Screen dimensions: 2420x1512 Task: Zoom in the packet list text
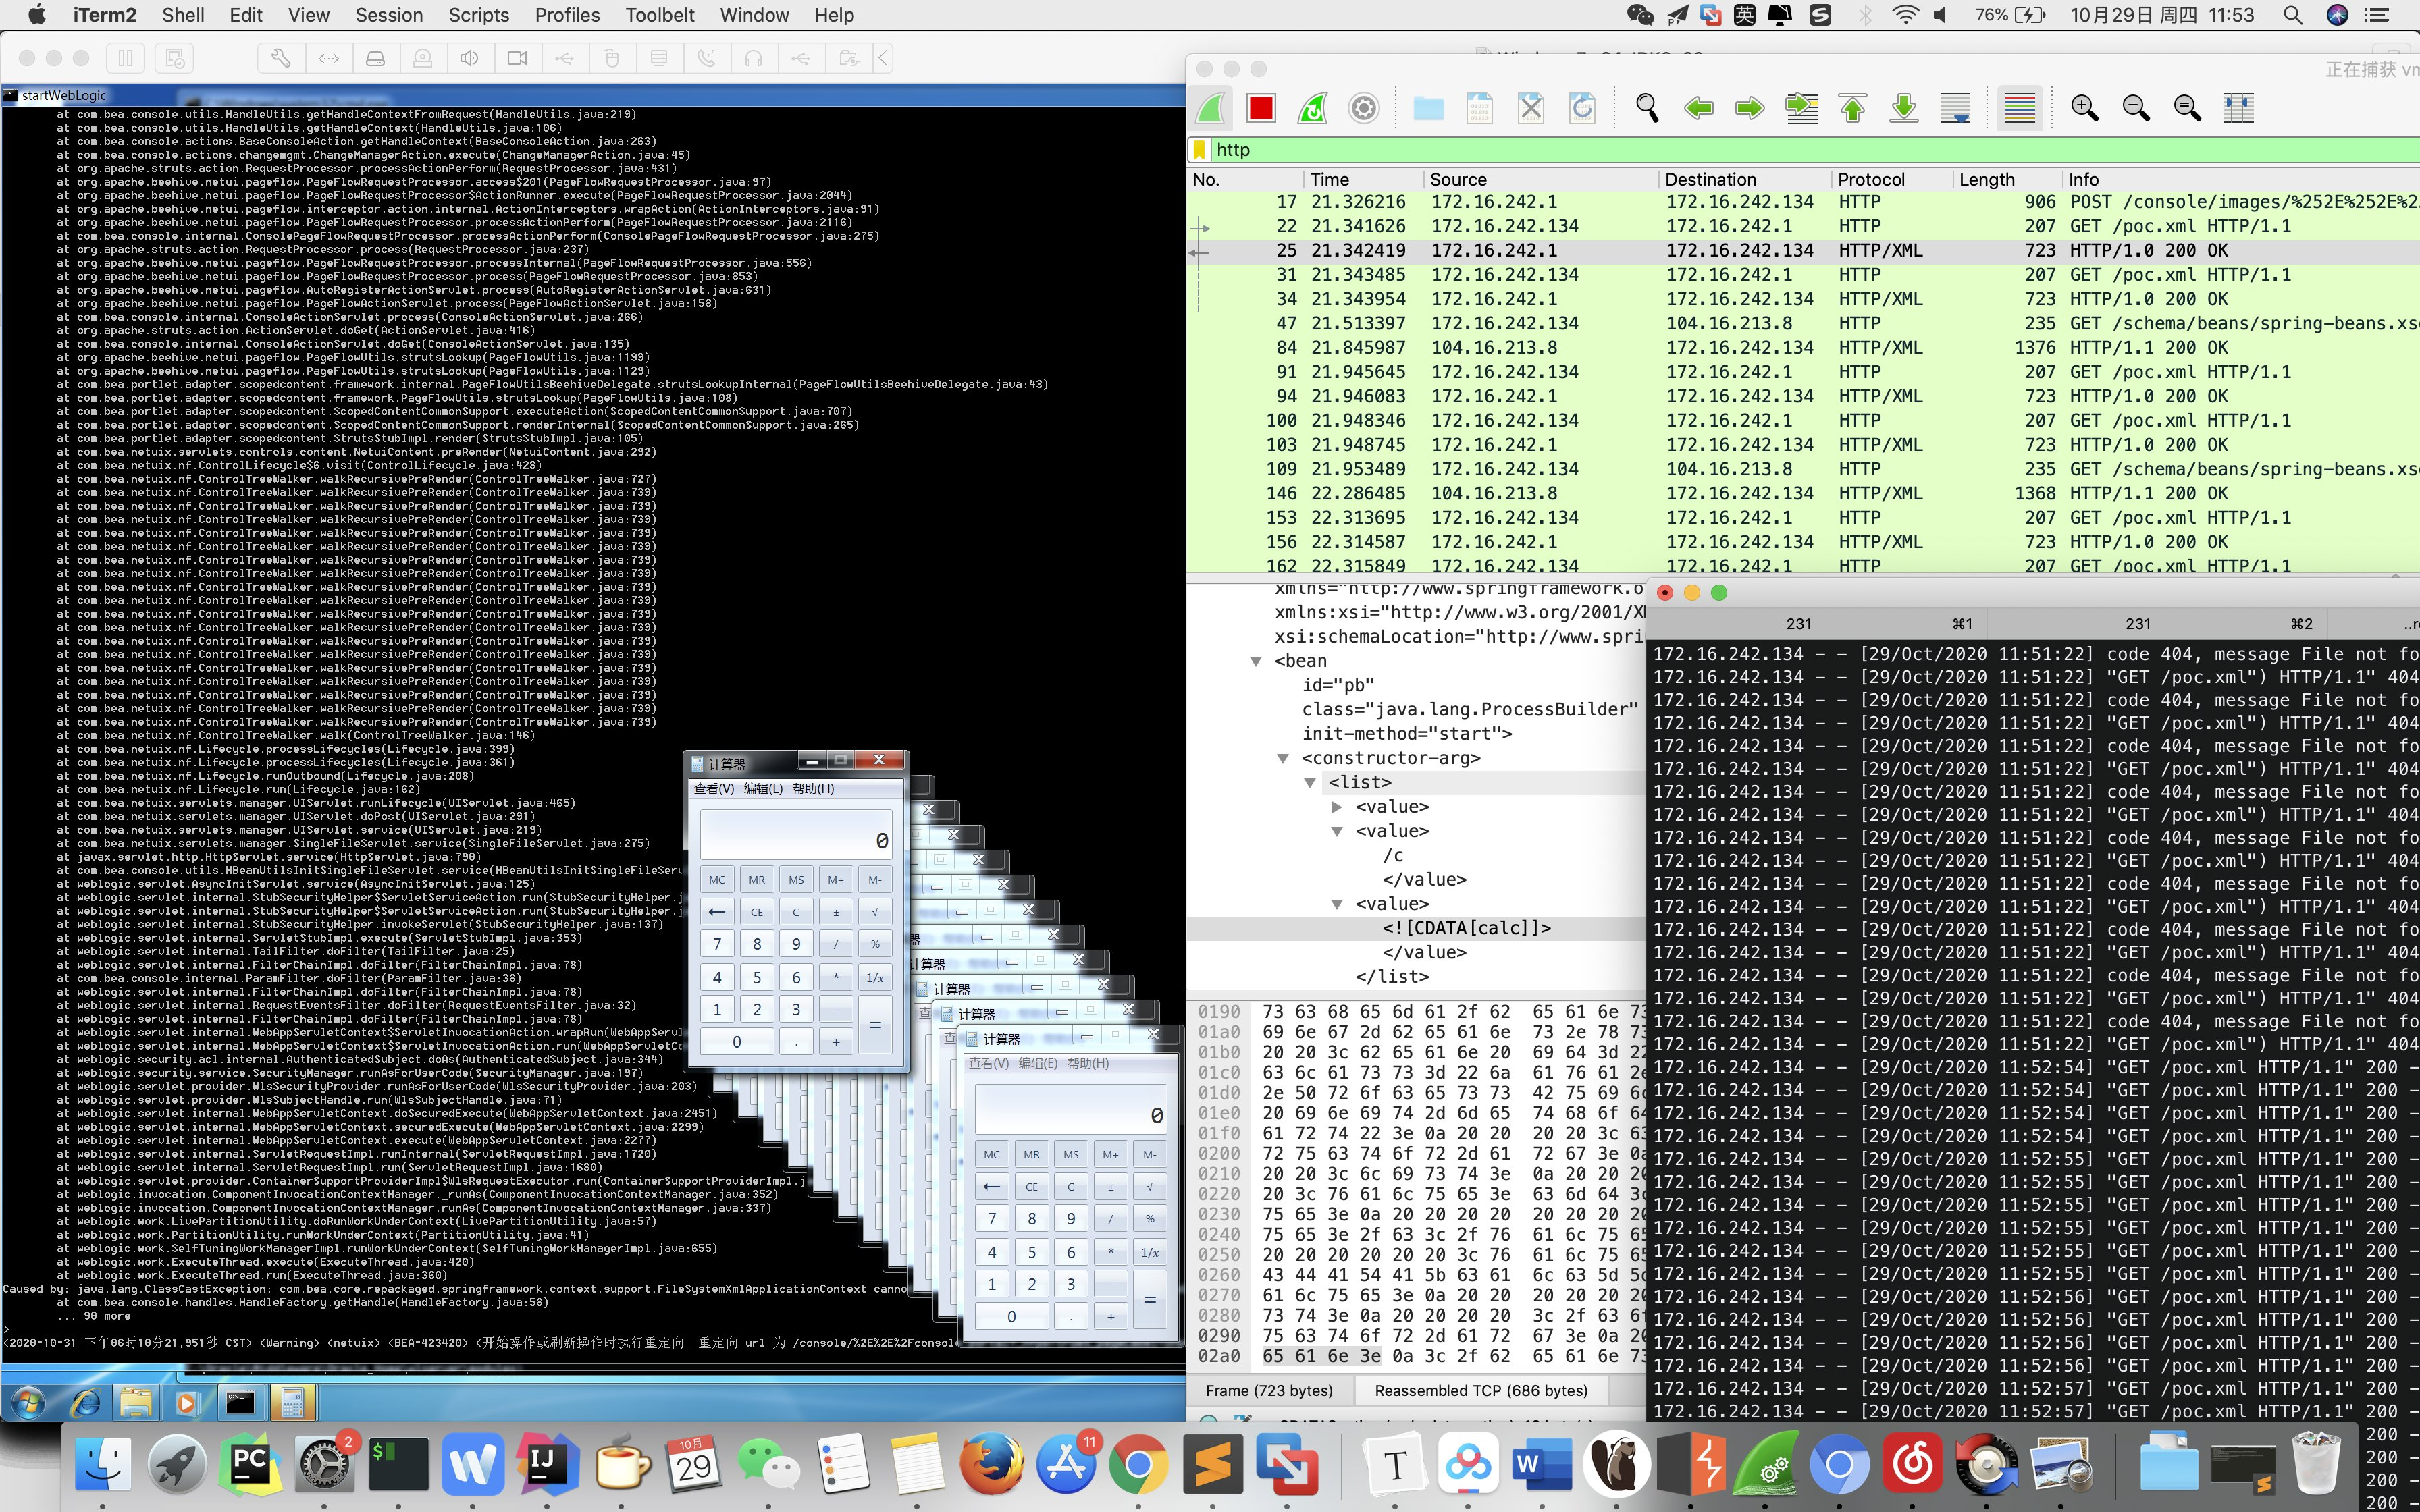pyautogui.click(x=2084, y=108)
